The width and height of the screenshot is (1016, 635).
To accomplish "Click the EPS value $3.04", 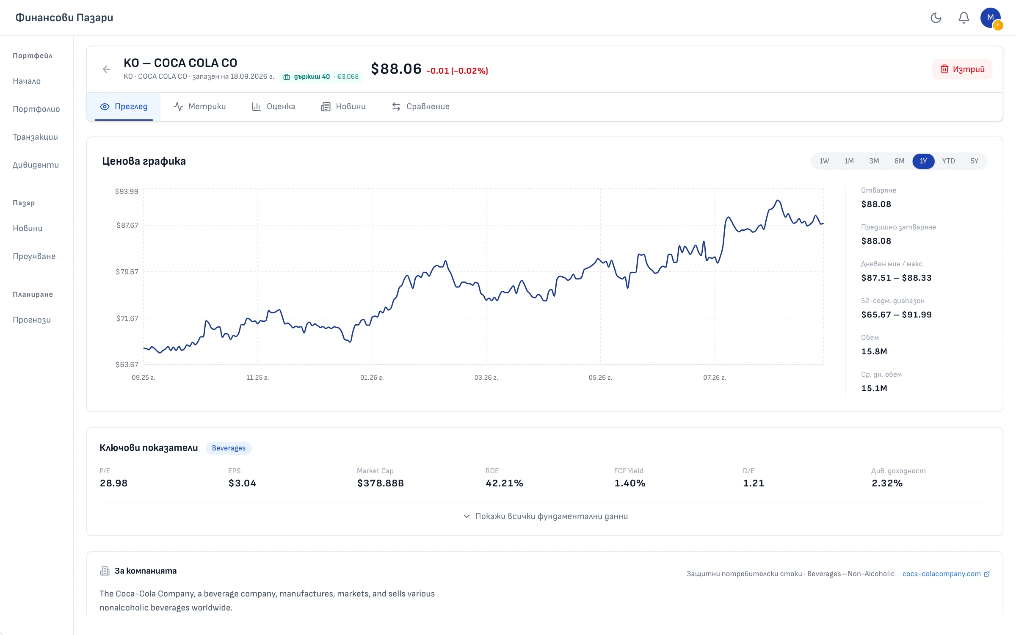I will point(243,483).
